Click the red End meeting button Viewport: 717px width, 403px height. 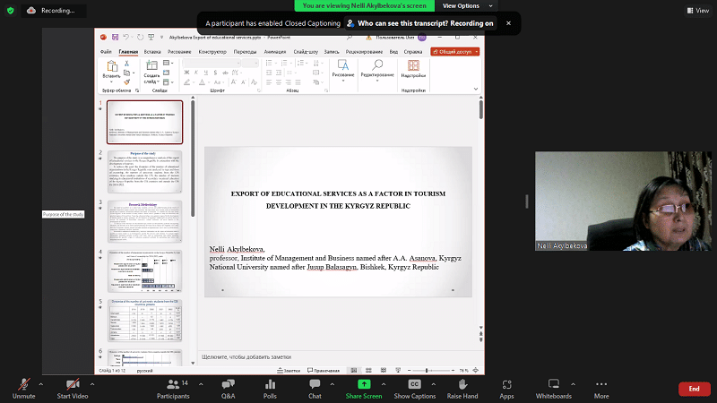[694, 389]
